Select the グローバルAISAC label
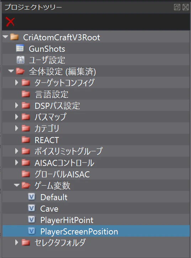Screen dimensions: 191x258 point(62,174)
